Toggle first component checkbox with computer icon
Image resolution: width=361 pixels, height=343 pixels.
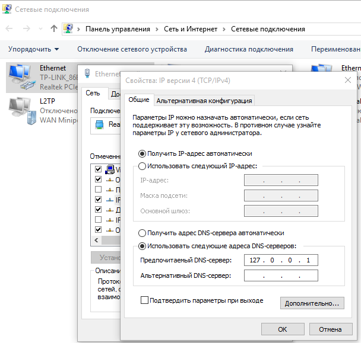point(98,169)
